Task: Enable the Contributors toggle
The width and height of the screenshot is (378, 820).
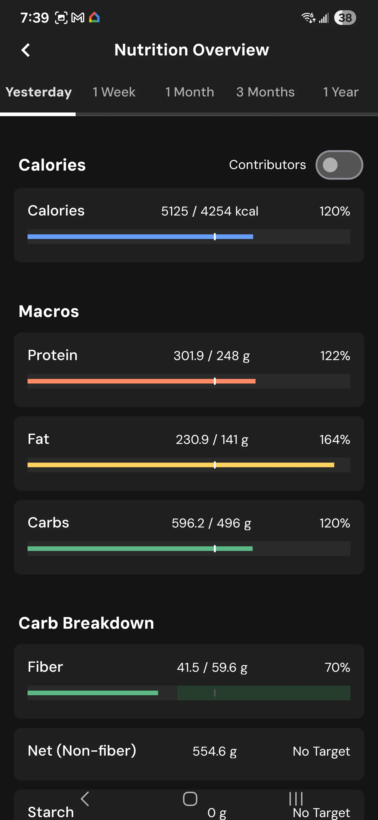Action: point(339,165)
